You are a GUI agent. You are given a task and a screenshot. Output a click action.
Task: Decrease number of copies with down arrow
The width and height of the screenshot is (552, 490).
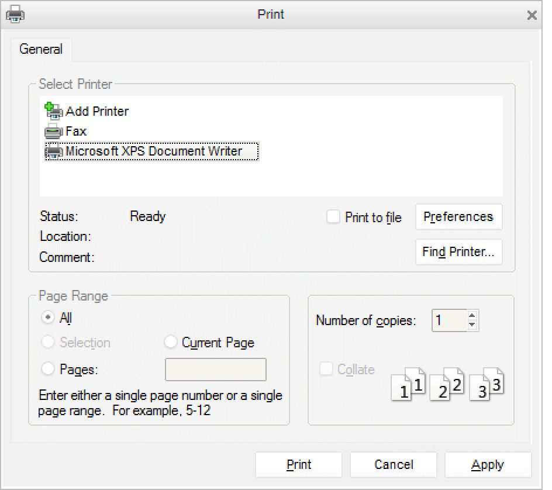(x=472, y=325)
